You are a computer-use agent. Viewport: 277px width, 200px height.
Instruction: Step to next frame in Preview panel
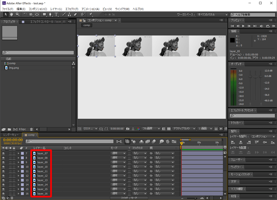(249, 26)
